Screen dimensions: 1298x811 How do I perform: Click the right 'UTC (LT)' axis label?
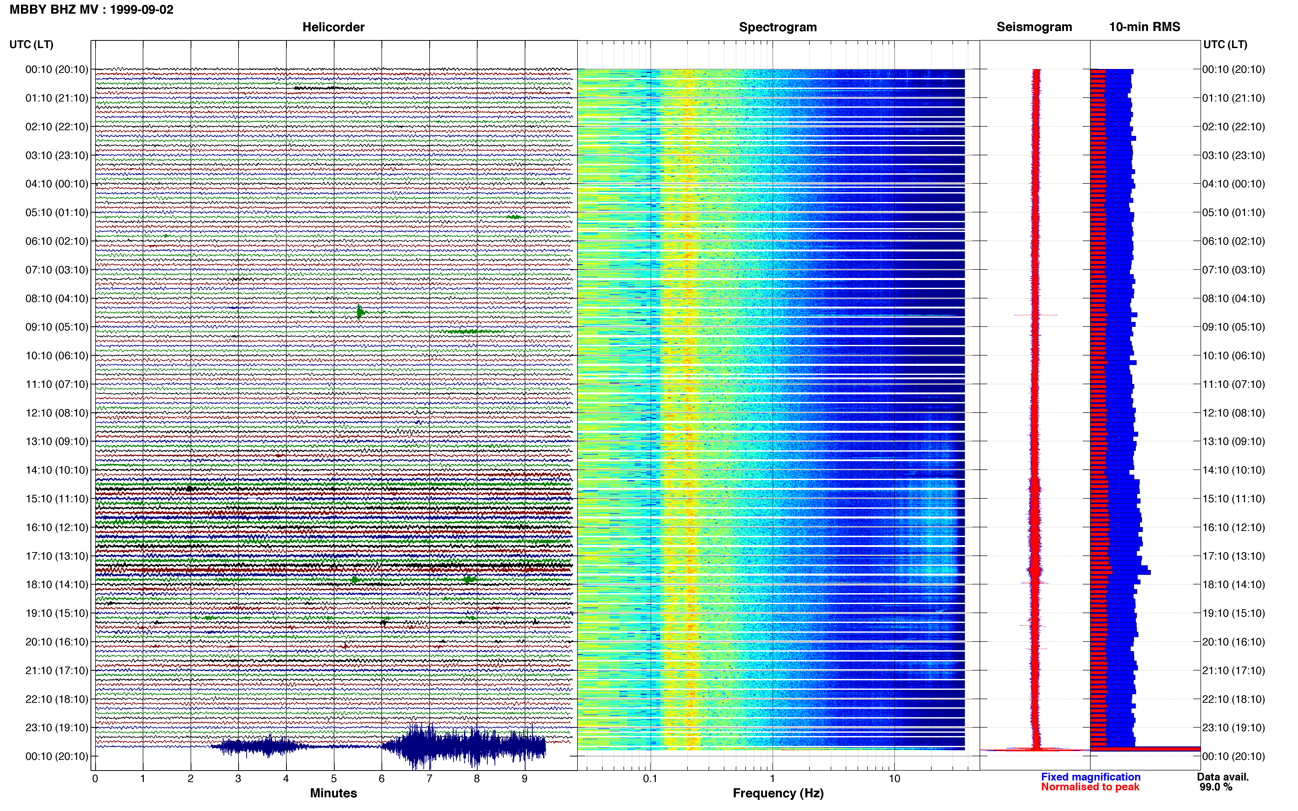tap(1225, 44)
